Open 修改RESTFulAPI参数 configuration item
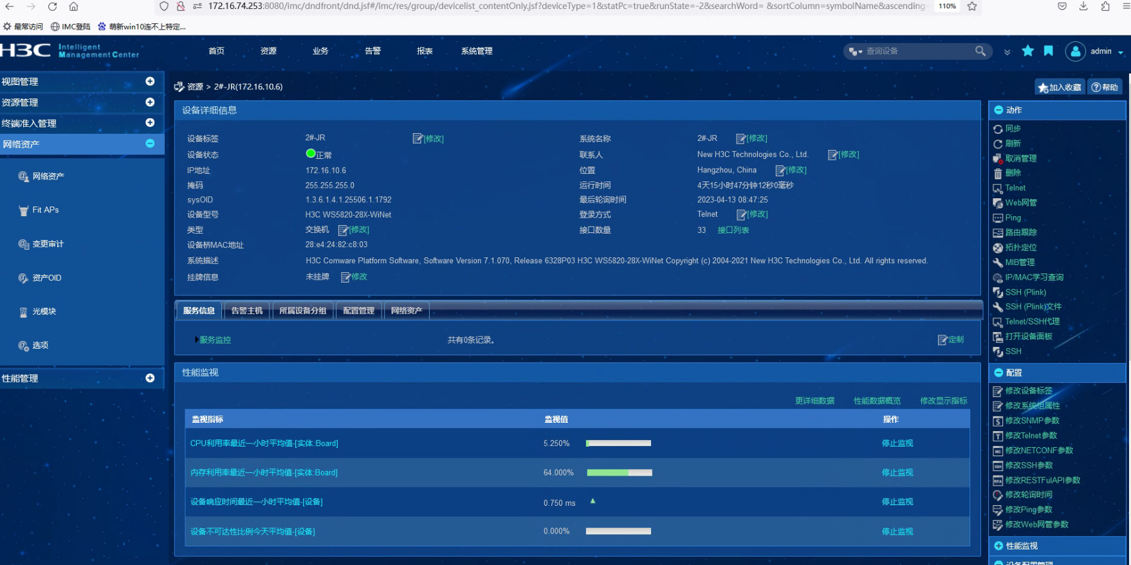1131x565 pixels. (x=1042, y=480)
